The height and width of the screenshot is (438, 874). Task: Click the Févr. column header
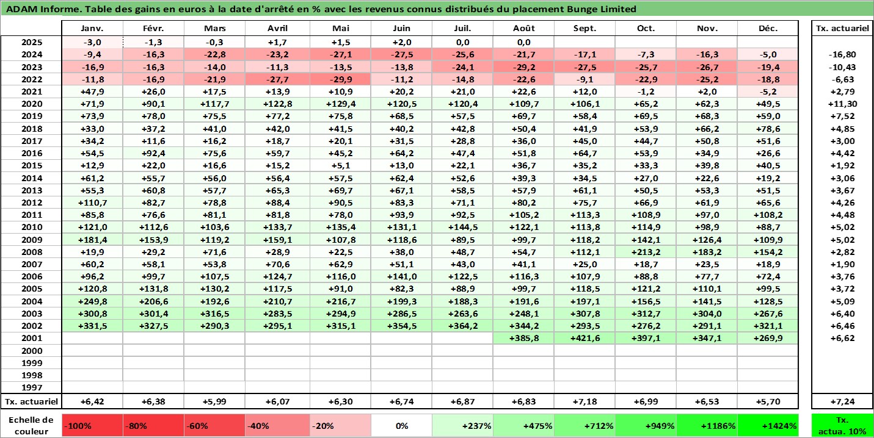click(x=154, y=29)
